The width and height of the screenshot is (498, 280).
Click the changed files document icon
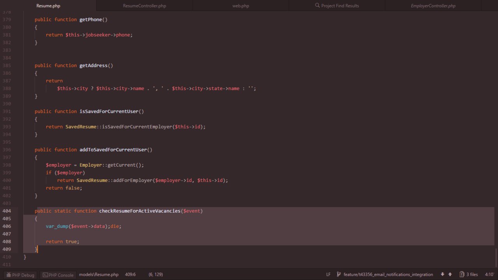[x=462, y=275]
